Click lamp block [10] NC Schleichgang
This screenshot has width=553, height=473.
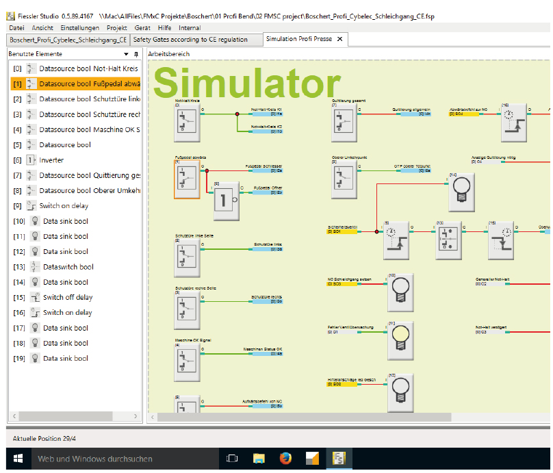click(x=401, y=292)
